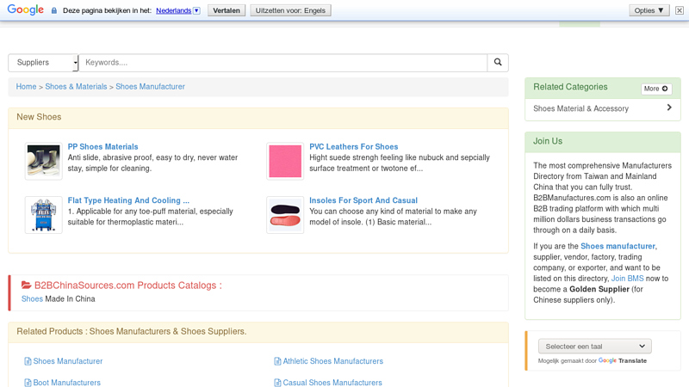Screen dimensions: 689x387
Task: Open the Suppliers search type dropdown
Action: (x=43, y=63)
